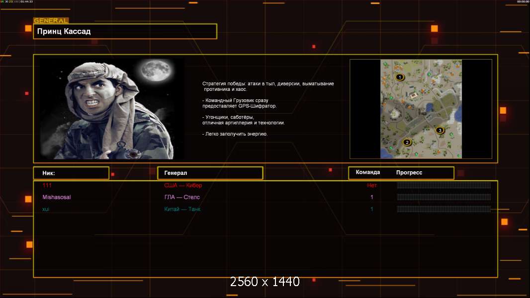
Task: Click the "Прогресс" column label
Action: (x=409, y=172)
